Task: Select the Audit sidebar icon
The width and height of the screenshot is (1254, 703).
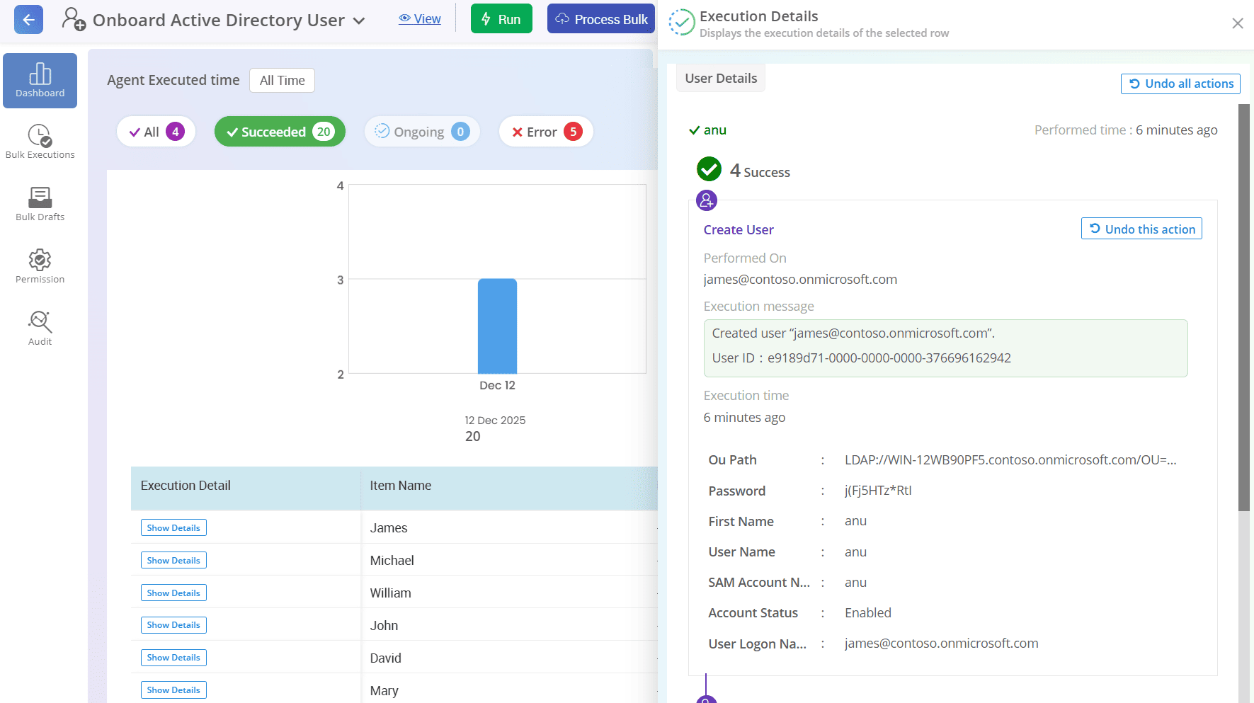Action: (x=40, y=323)
